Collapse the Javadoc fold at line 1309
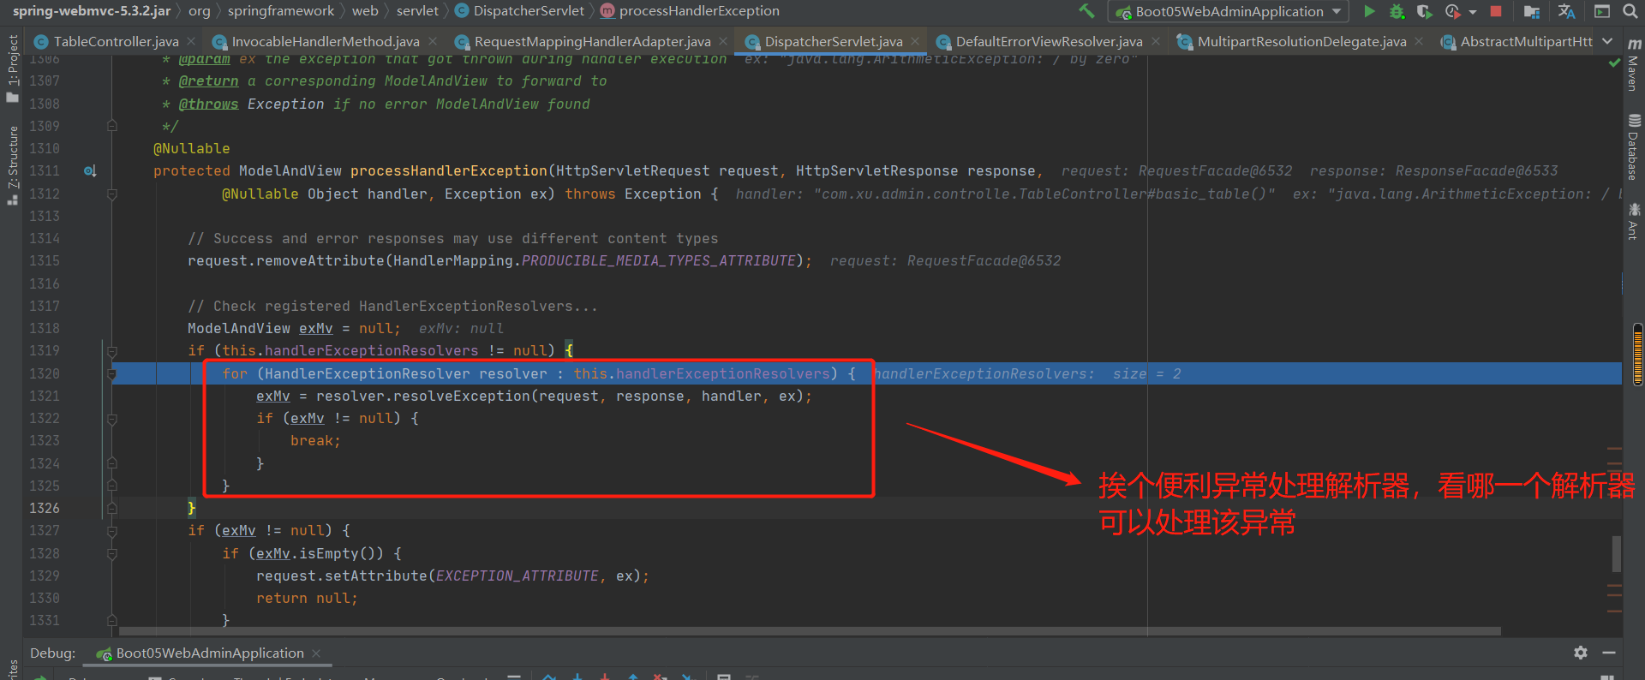This screenshot has height=680, width=1645. click(x=112, y=126)
